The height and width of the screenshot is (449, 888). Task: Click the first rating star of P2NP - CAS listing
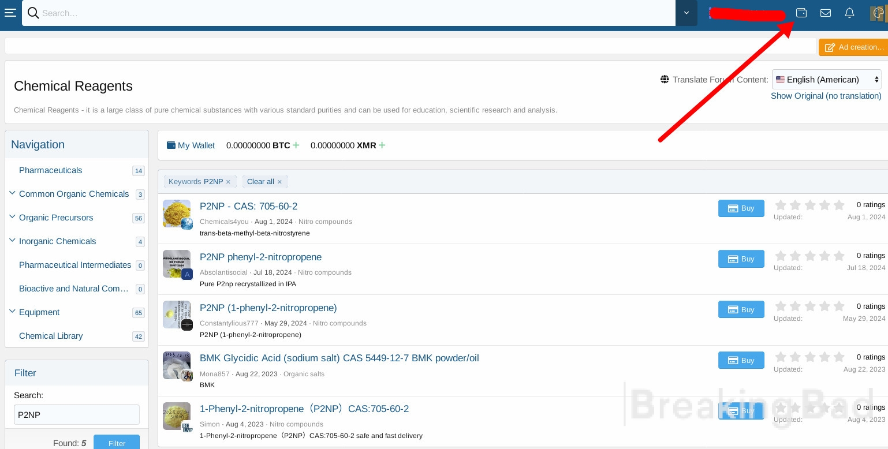781,205
